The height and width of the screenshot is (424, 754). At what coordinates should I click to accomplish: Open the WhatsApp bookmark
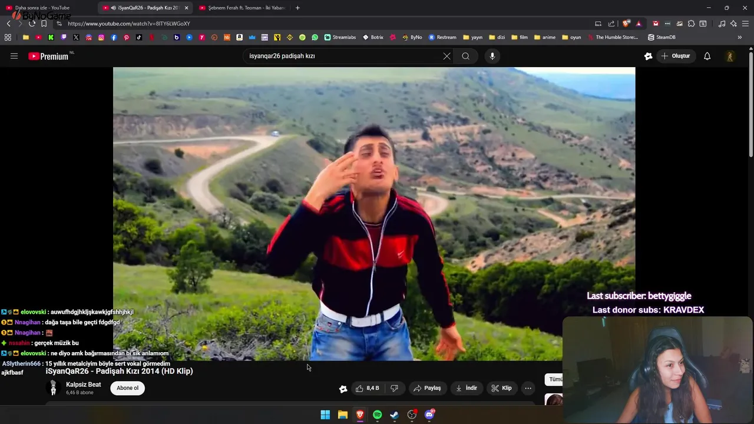pyautogui.click(x=315, y=37)
